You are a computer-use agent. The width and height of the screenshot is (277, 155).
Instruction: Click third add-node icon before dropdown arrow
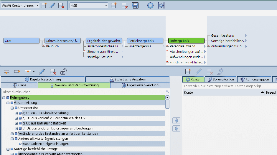pos(28,72)
